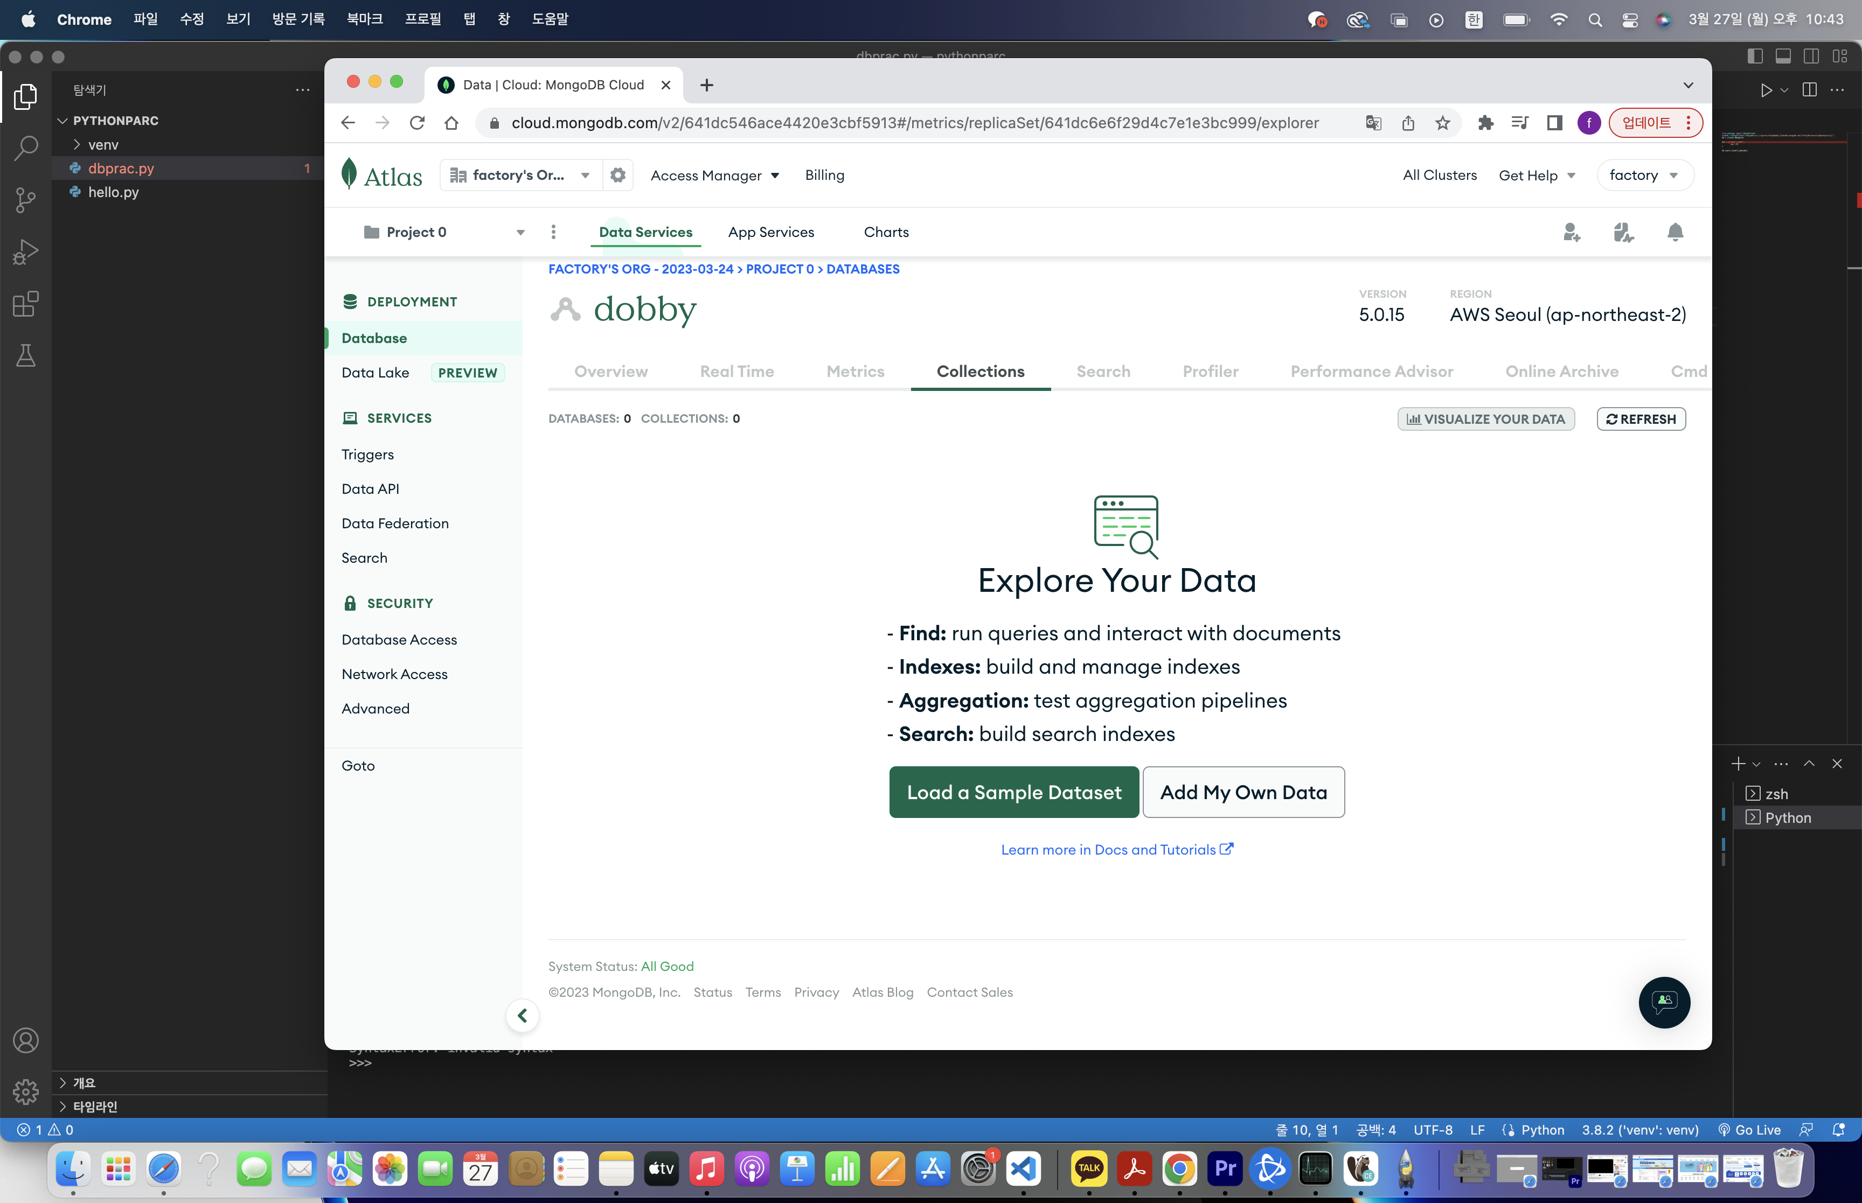Image resolution: width=1862 pixels, height=1203 pixels.
Task: Share this page from address bar
Action: pyautogui.click(x=1408, y=123)
